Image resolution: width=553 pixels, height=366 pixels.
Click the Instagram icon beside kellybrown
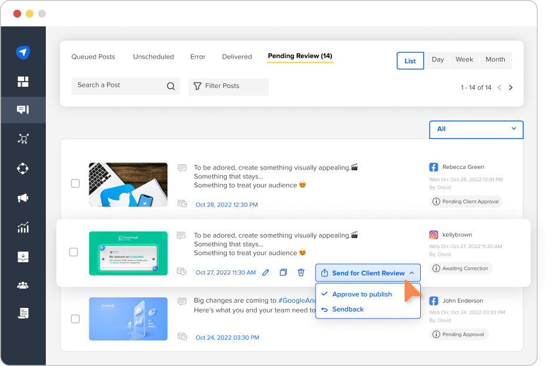pyautogui.click(x=433, y=235)
